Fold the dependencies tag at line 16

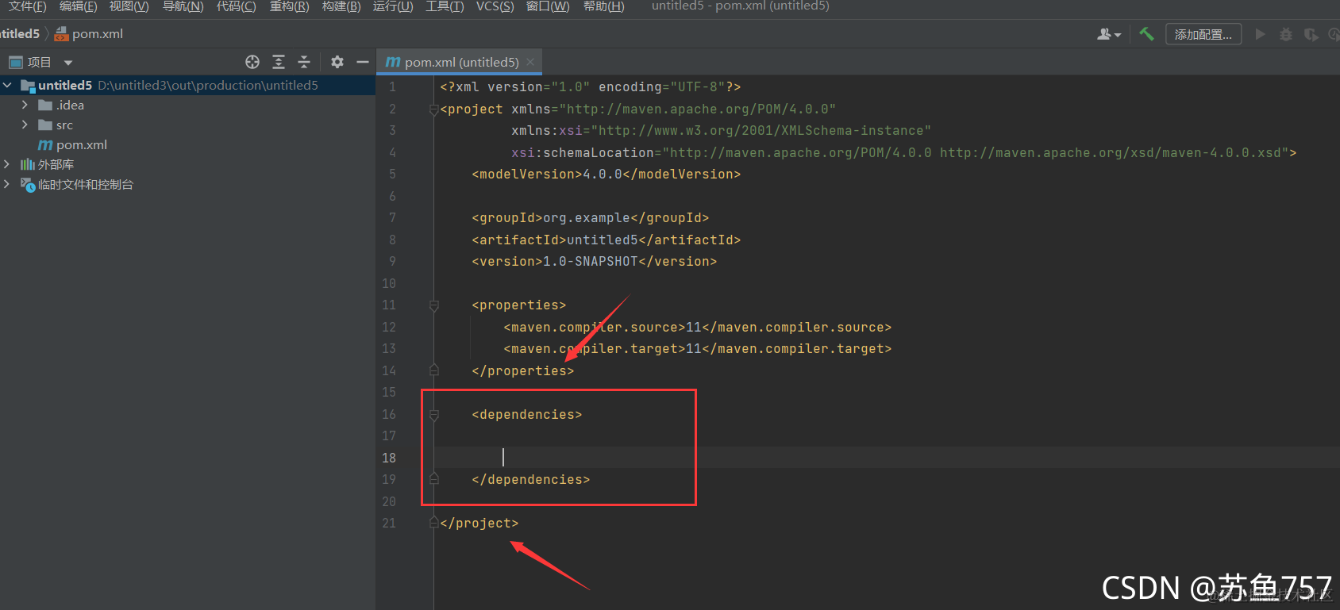434,414
